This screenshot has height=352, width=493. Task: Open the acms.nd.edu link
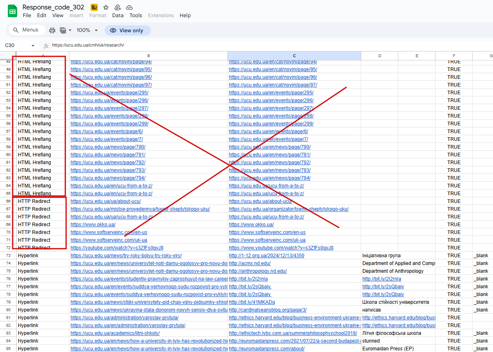[250, 263]
